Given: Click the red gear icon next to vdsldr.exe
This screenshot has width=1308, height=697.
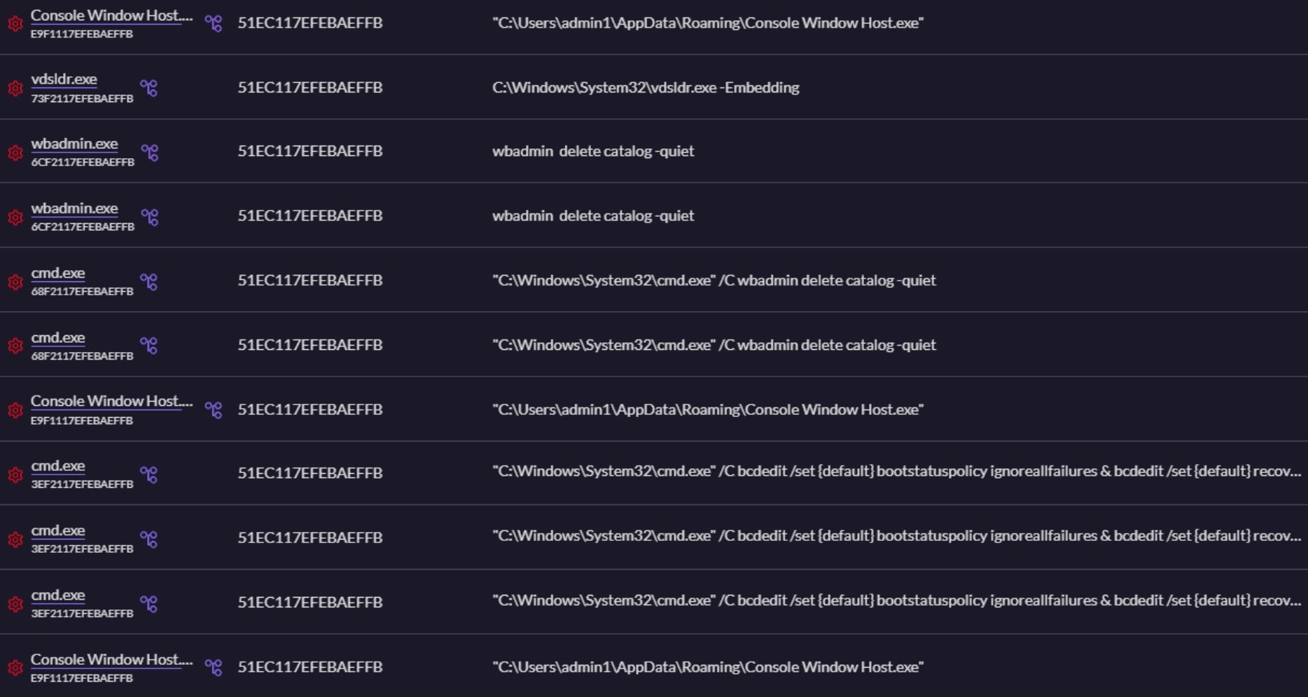Looking at the screenshot, I should [15, 88].
